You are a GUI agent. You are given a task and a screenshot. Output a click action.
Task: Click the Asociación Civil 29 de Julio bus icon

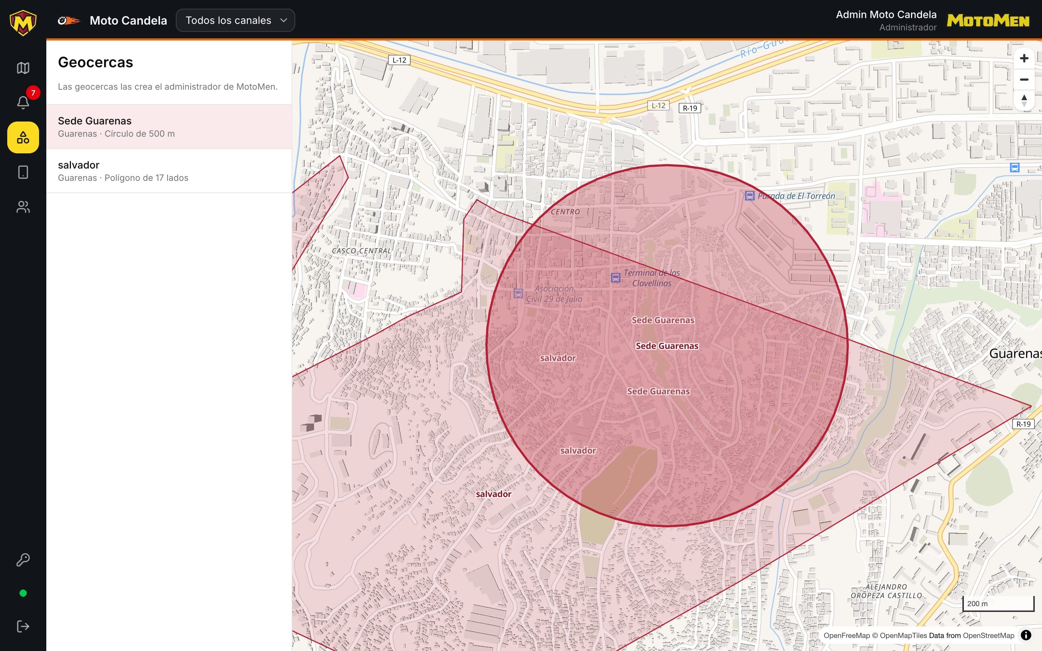pos(518,294)
